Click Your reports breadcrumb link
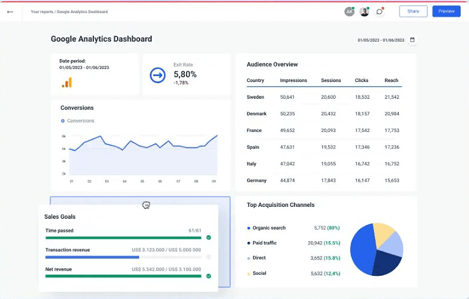 [x=42, y=11]
